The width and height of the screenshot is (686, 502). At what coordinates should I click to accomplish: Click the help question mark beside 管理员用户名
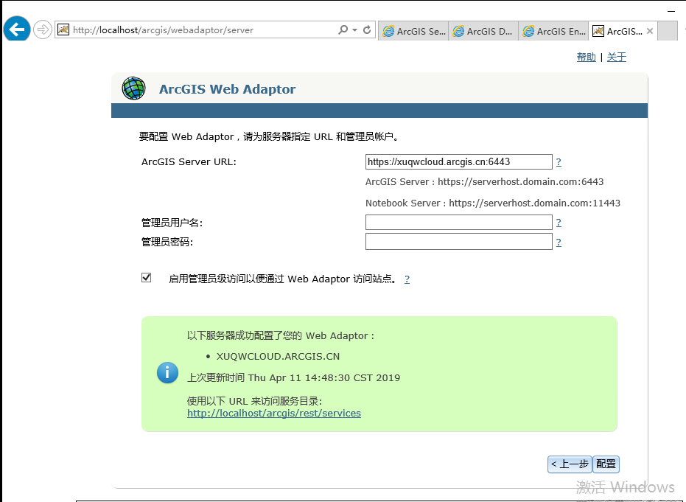coord(559,223)
